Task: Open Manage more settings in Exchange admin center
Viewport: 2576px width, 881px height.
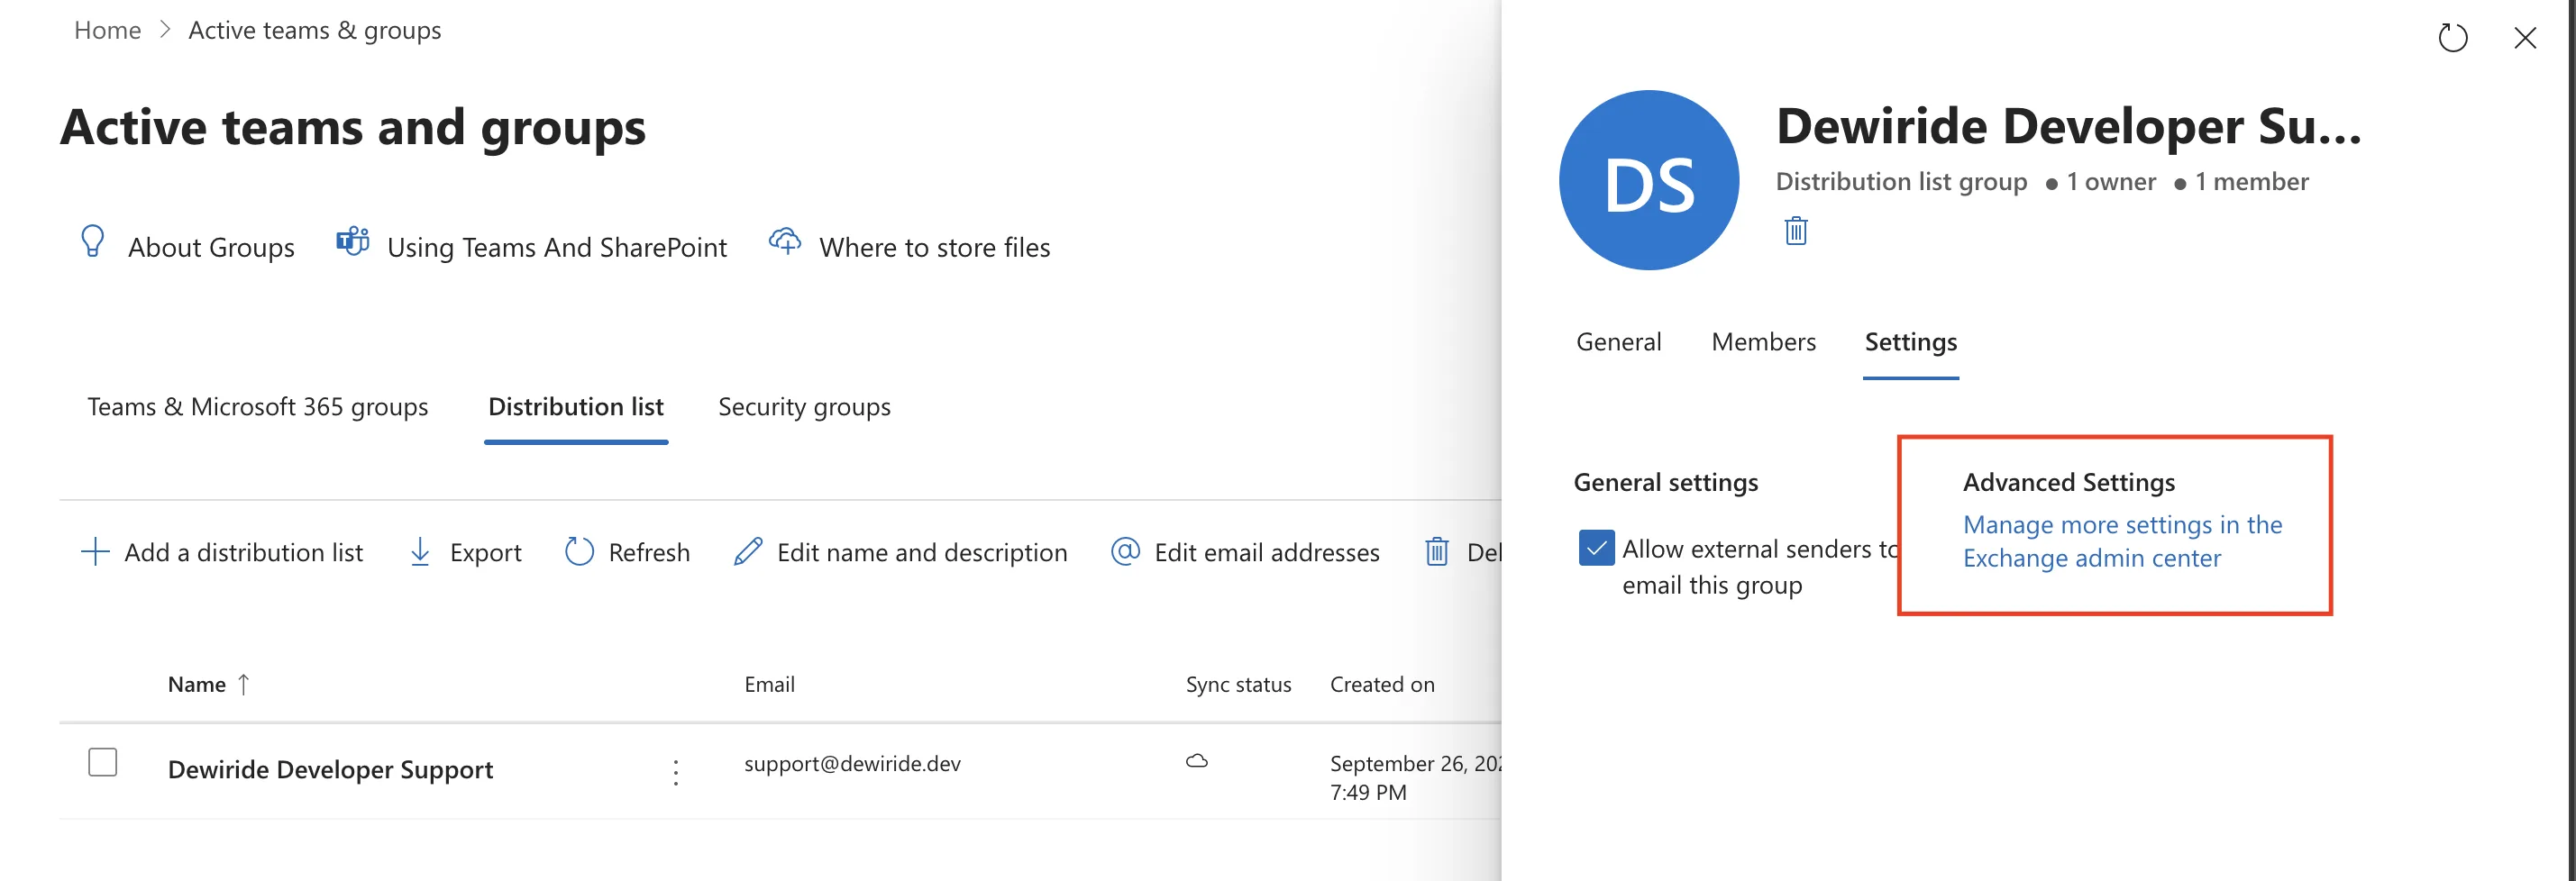Action: click(x=2122, y=540)
